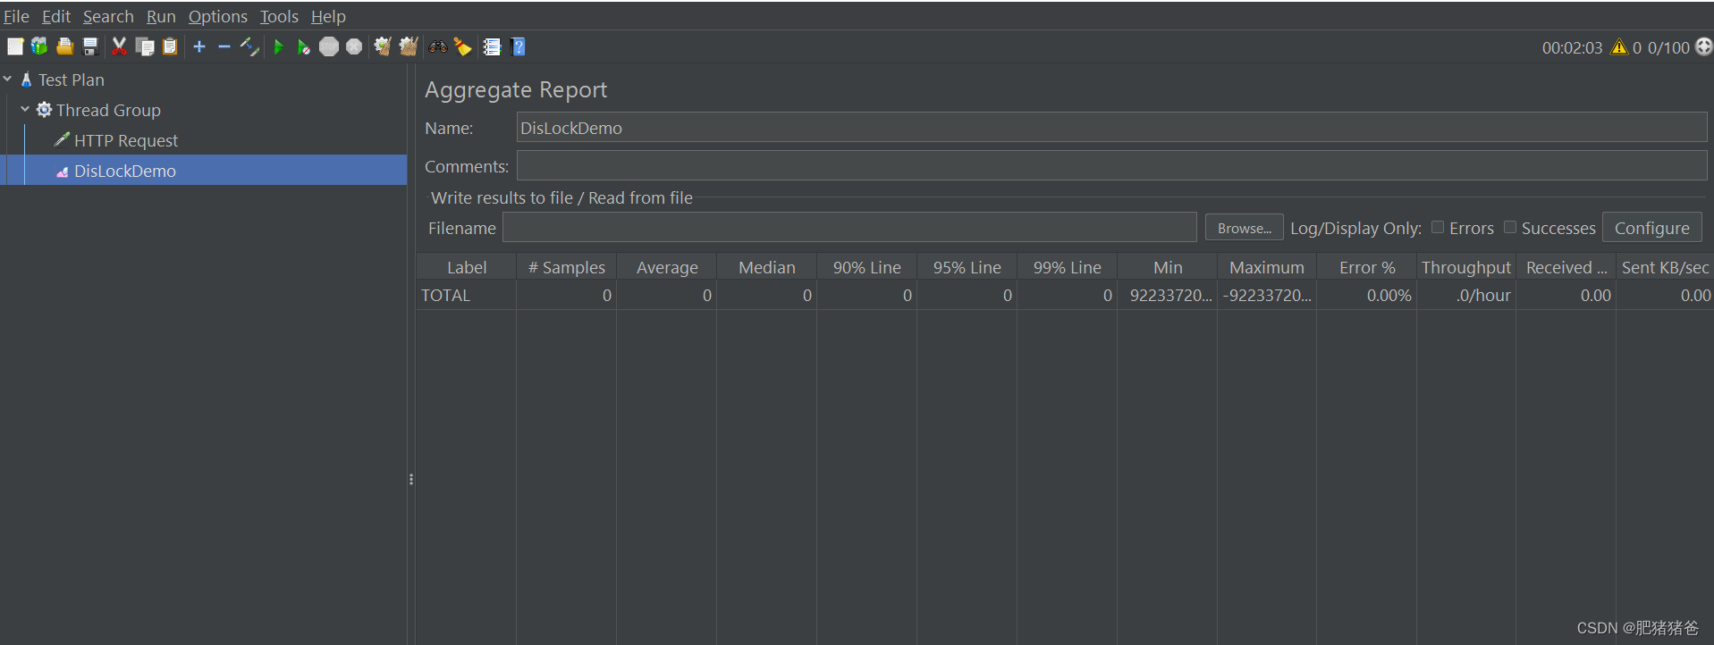The image size is (1714, 645).
Task: Open the Tools menu
Action: point(279,17)
